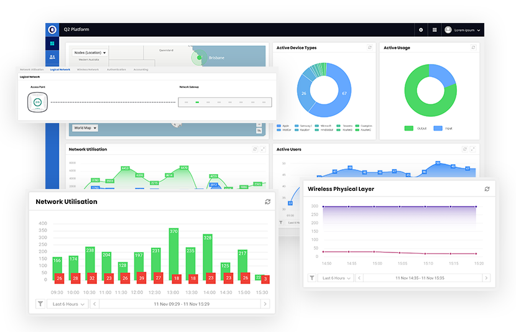Open the World Map dropdown
The width and height of the screenshot is (516, 332).
(85, 127)
